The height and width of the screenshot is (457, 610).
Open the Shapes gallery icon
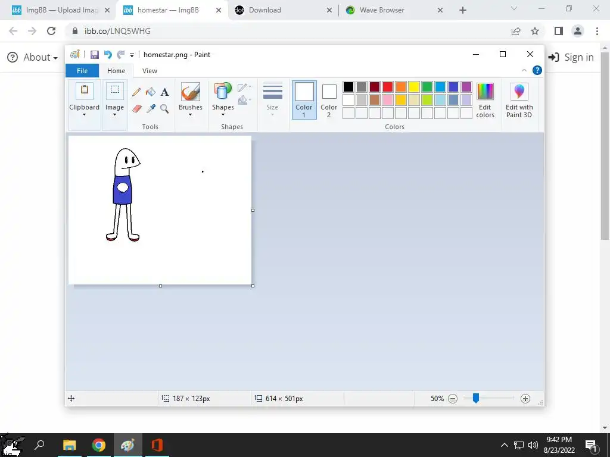click(223, 92)
